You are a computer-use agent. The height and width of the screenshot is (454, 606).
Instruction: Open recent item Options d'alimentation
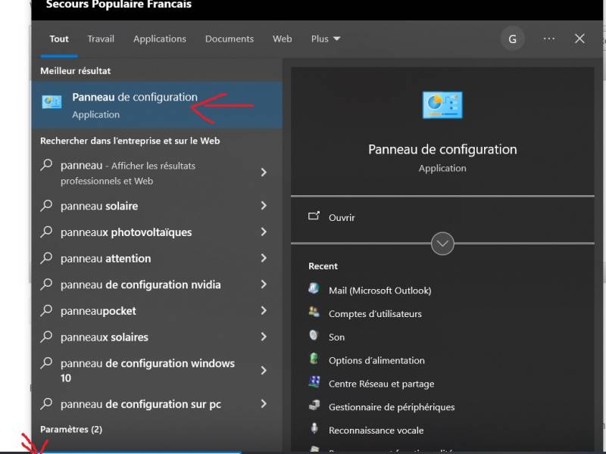click(376, 361)
